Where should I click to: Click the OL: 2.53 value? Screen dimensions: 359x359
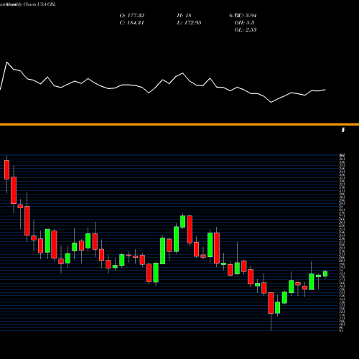click(246, 30)
